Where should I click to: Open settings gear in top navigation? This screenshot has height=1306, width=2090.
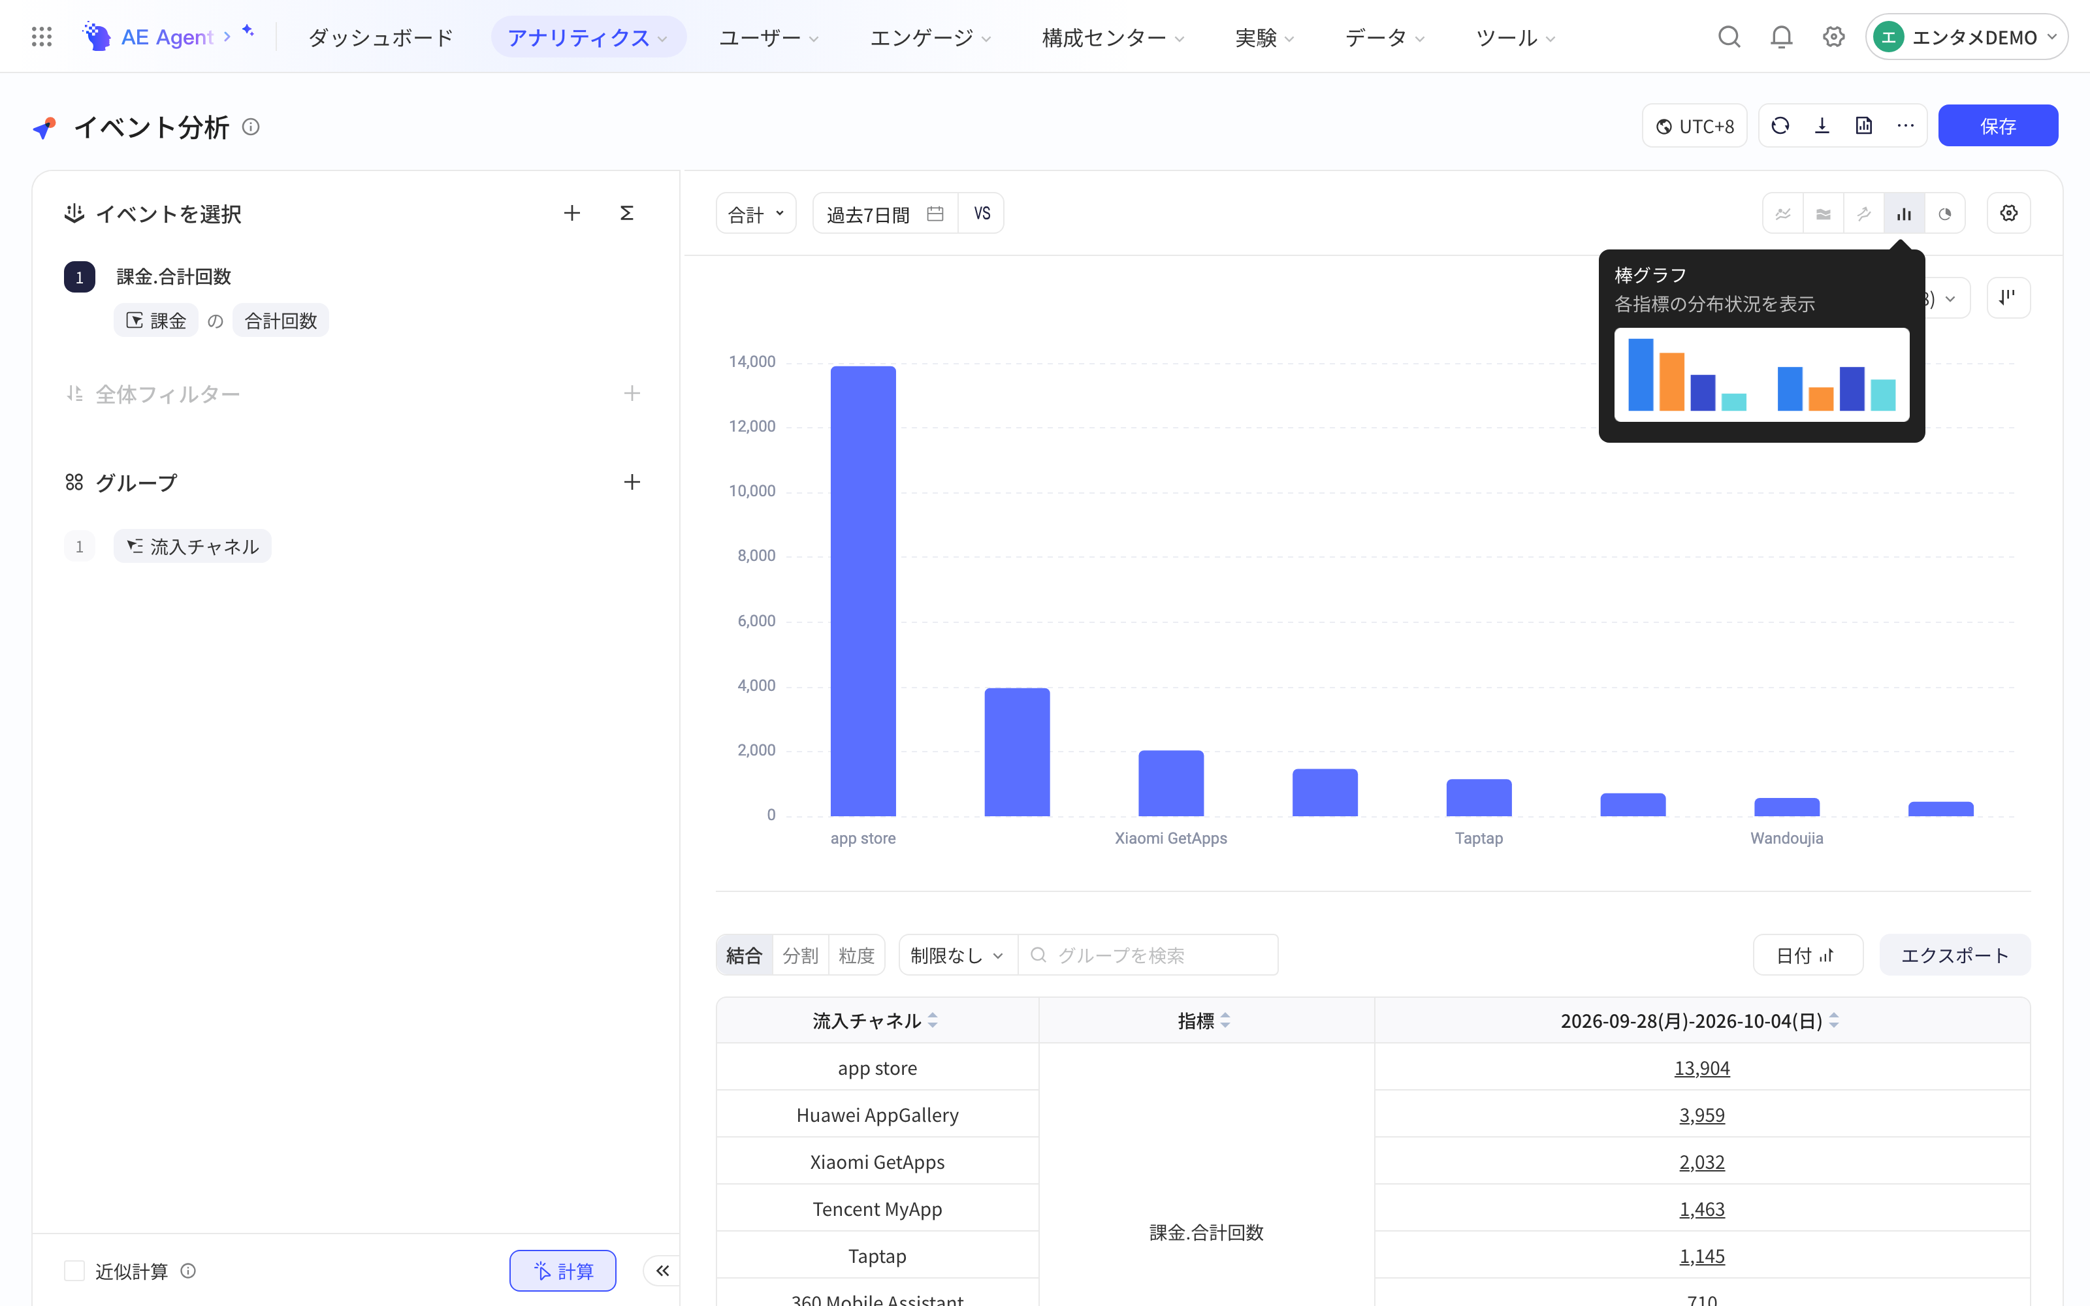(x=1833, y=37)
